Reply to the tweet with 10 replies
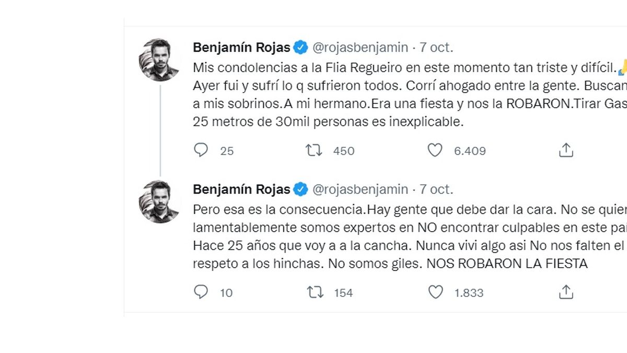 201,292
